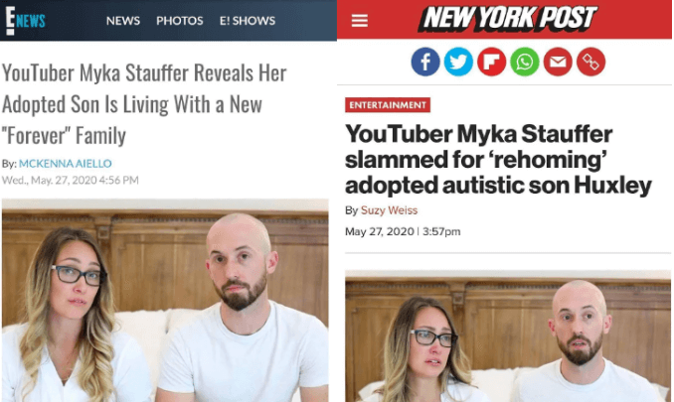The height and width of the screenshot is (402, 674).
Task: Share article via WhatsApp icon
Action: [x=525, y=62]
